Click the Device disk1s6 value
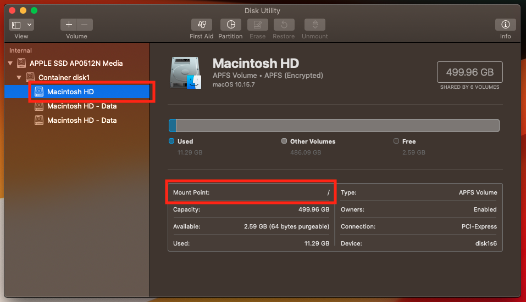 pos(486,243)
